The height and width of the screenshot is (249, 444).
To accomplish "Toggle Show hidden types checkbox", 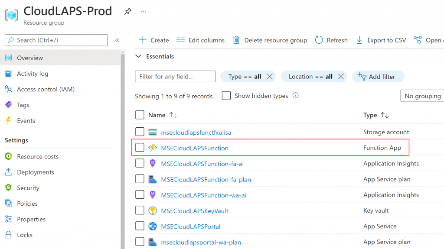I will point(226,96).
